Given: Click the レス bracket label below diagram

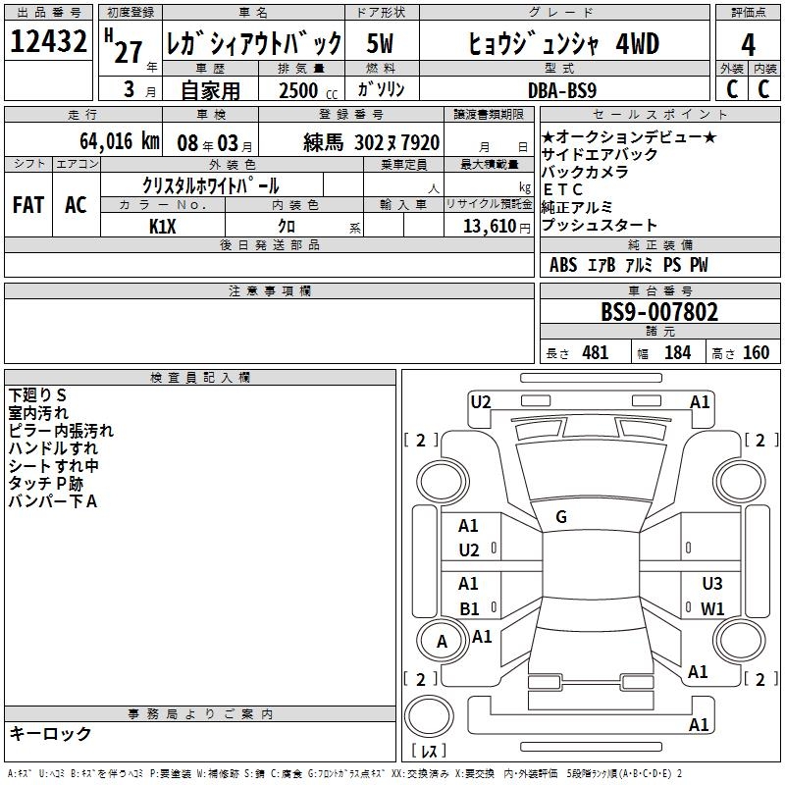Looking at the screenshot, I should (433, 752).
